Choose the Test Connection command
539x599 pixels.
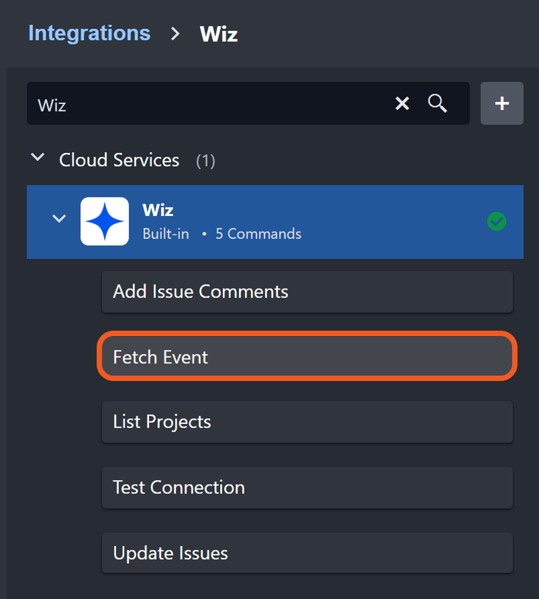307,488
